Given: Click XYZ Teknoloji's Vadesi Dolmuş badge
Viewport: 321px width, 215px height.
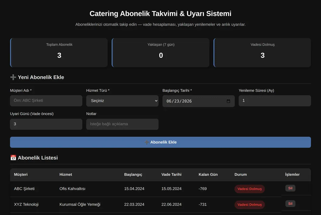Looking at the screenshot, I should tap(250, 205).
